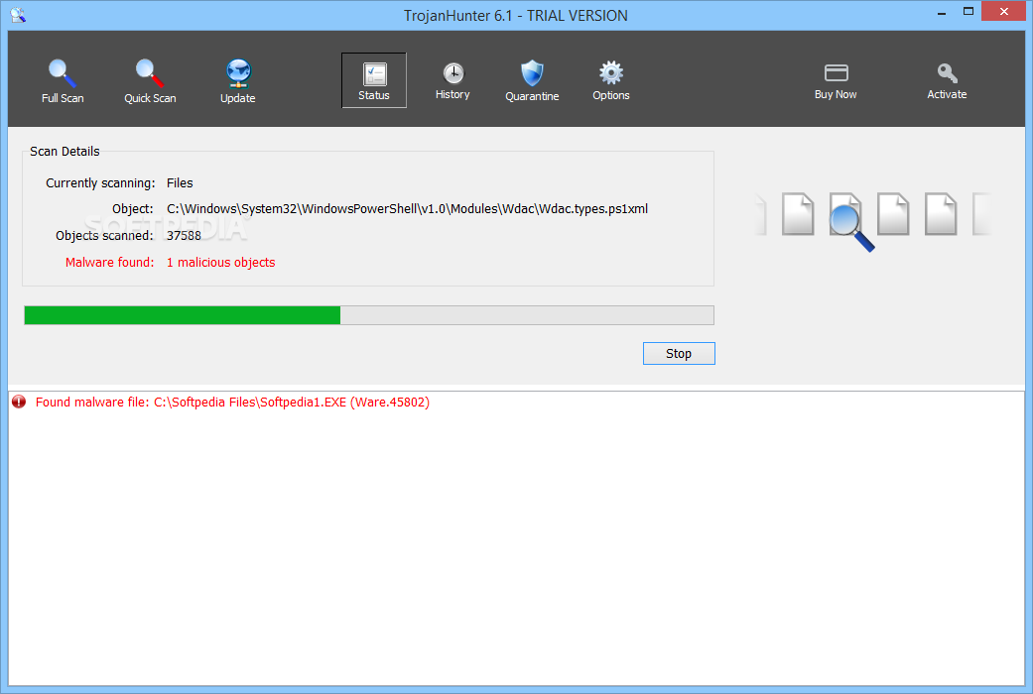Click the 'Malware found:' label
This screenshot has width=1033, height=694.
point(109,262)
